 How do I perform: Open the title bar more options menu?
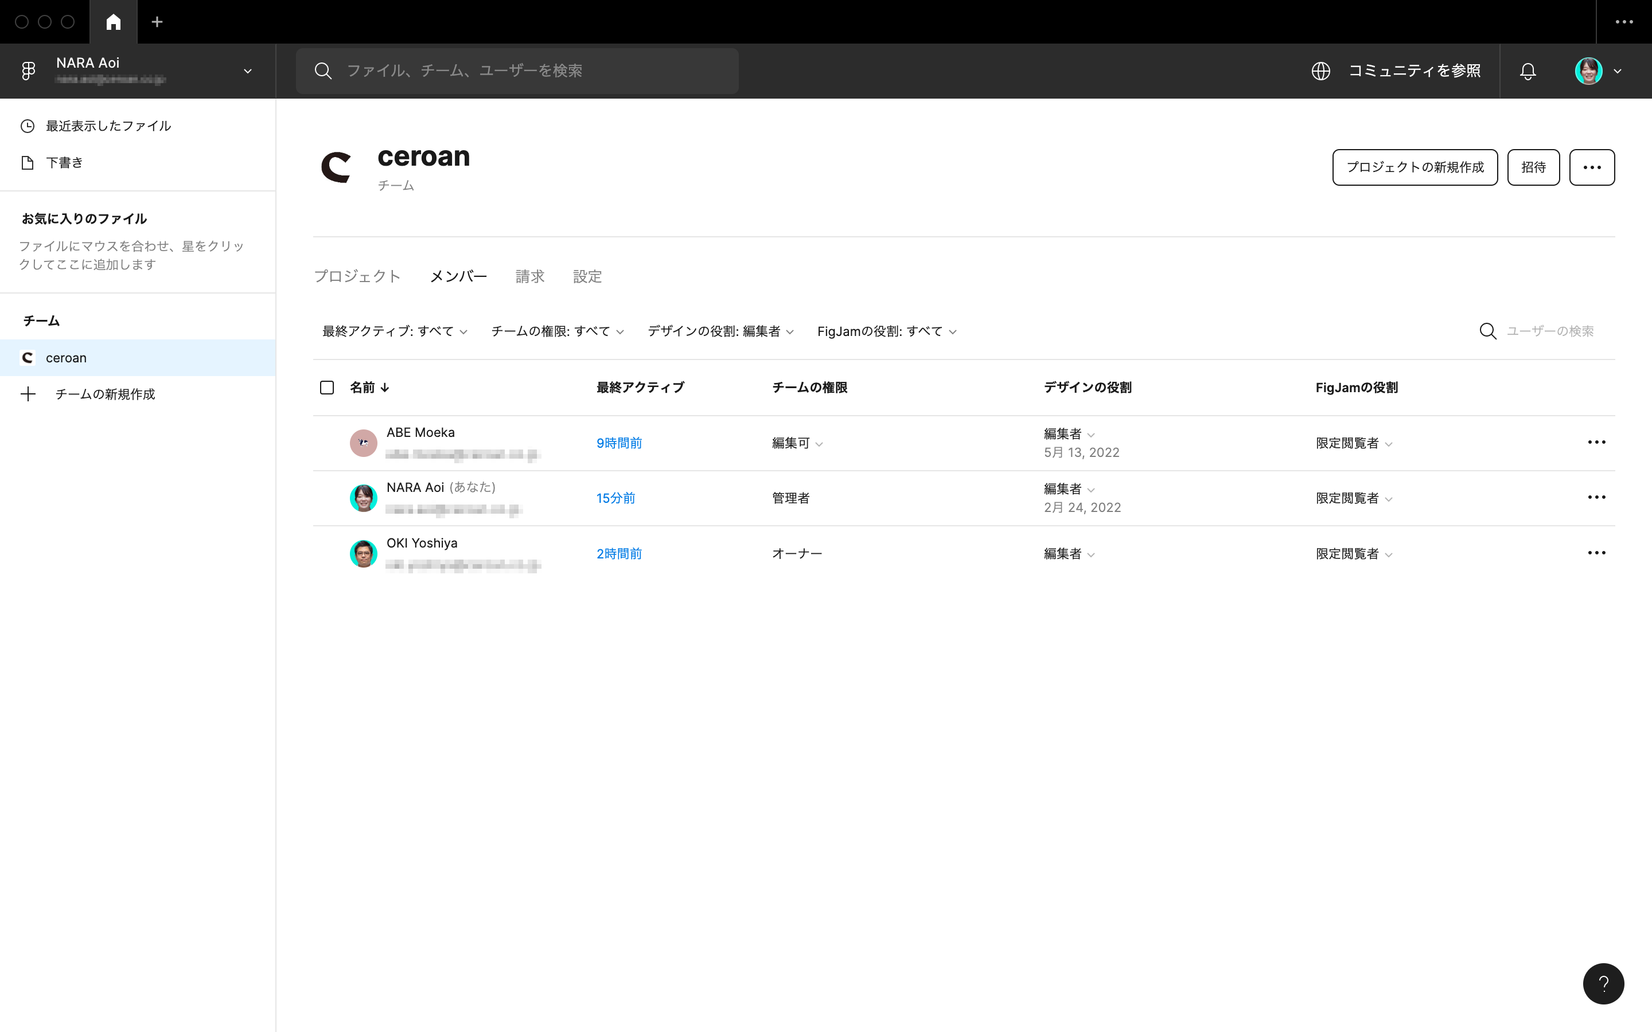click(x=1624, y=22)
